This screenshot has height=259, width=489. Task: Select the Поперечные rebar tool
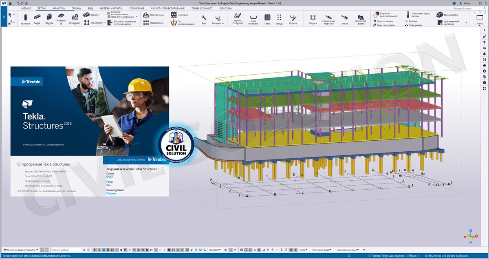153,15
